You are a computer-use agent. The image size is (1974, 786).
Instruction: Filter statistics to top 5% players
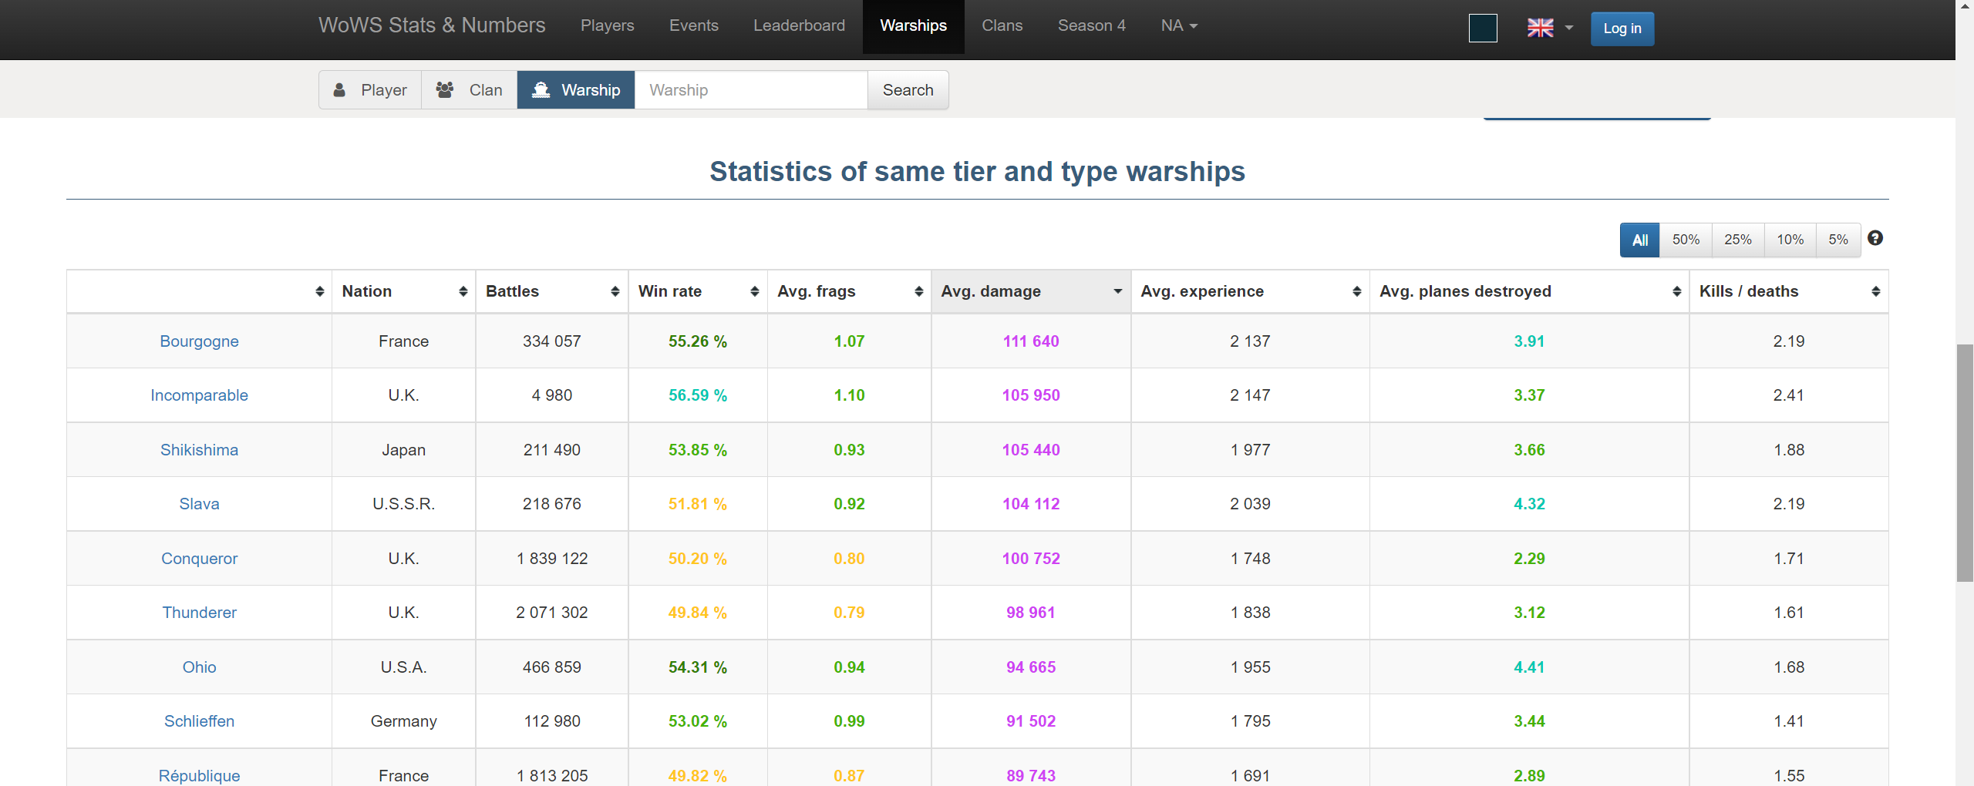1838,240
